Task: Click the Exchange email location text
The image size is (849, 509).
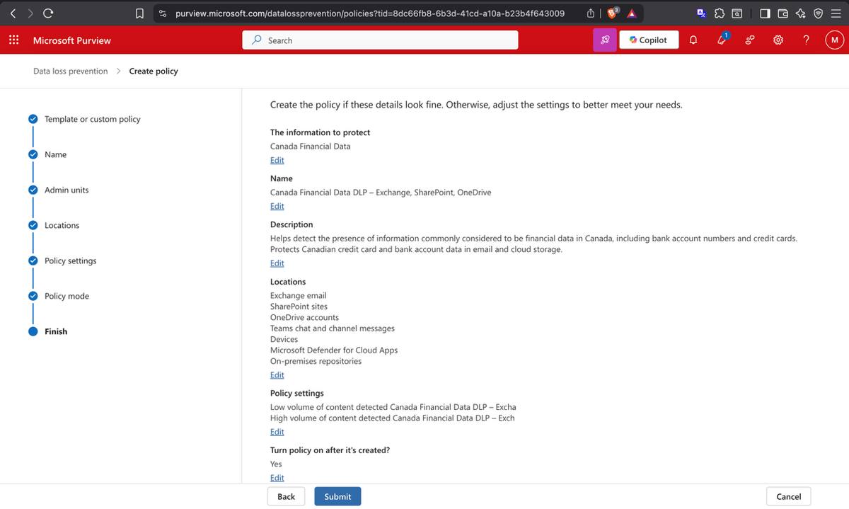Action: [x=298, y=295]
